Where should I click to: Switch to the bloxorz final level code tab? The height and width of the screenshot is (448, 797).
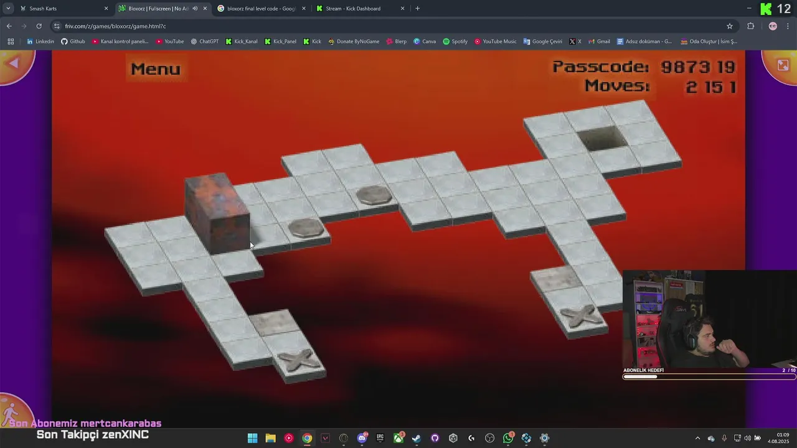tap(262, 9)
